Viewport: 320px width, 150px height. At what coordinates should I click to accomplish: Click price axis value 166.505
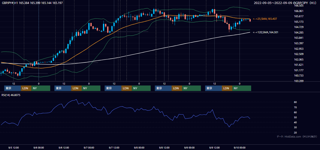(x=299, y=5)
